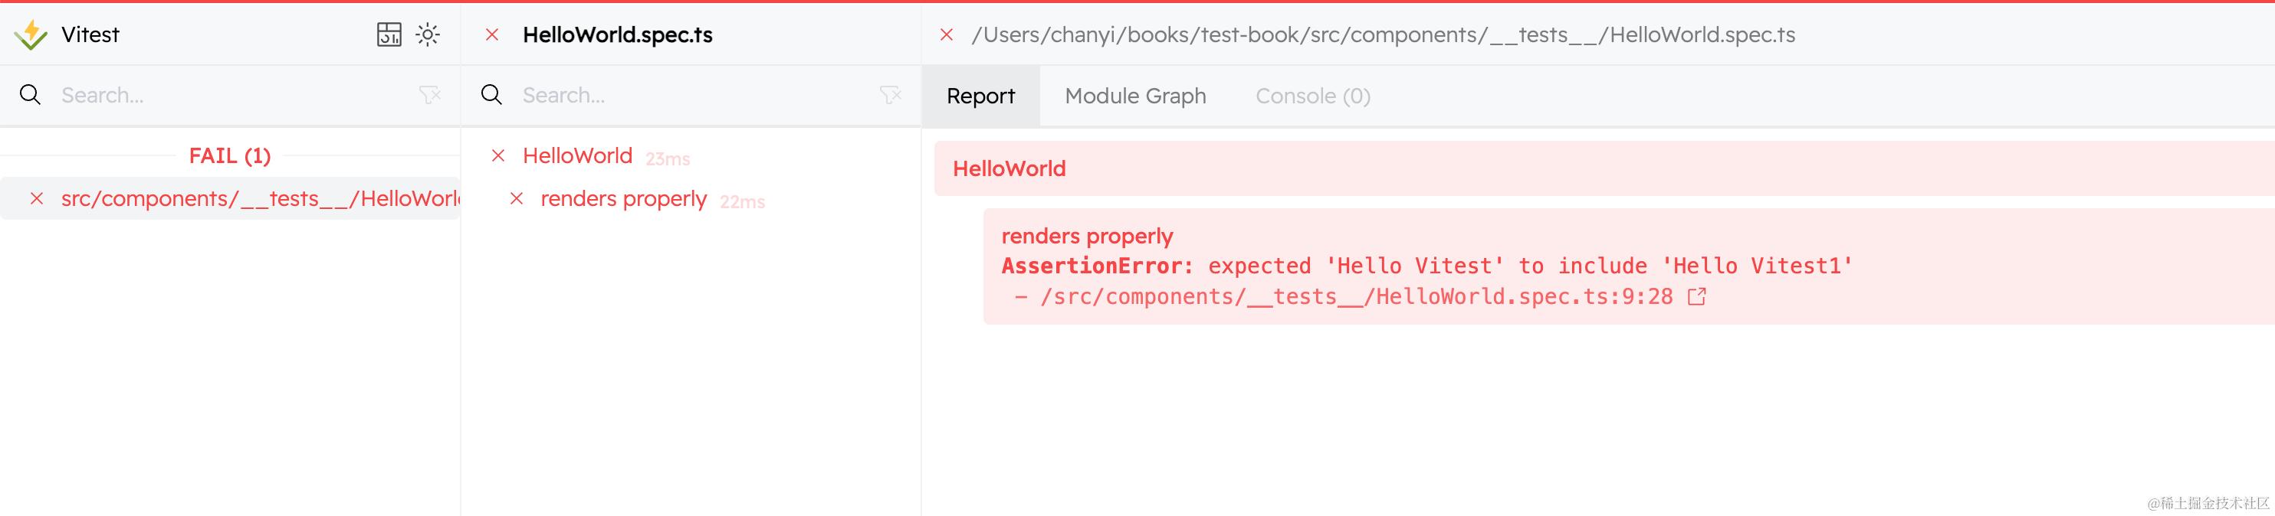Switch to the Report tab

pos(981,95)
